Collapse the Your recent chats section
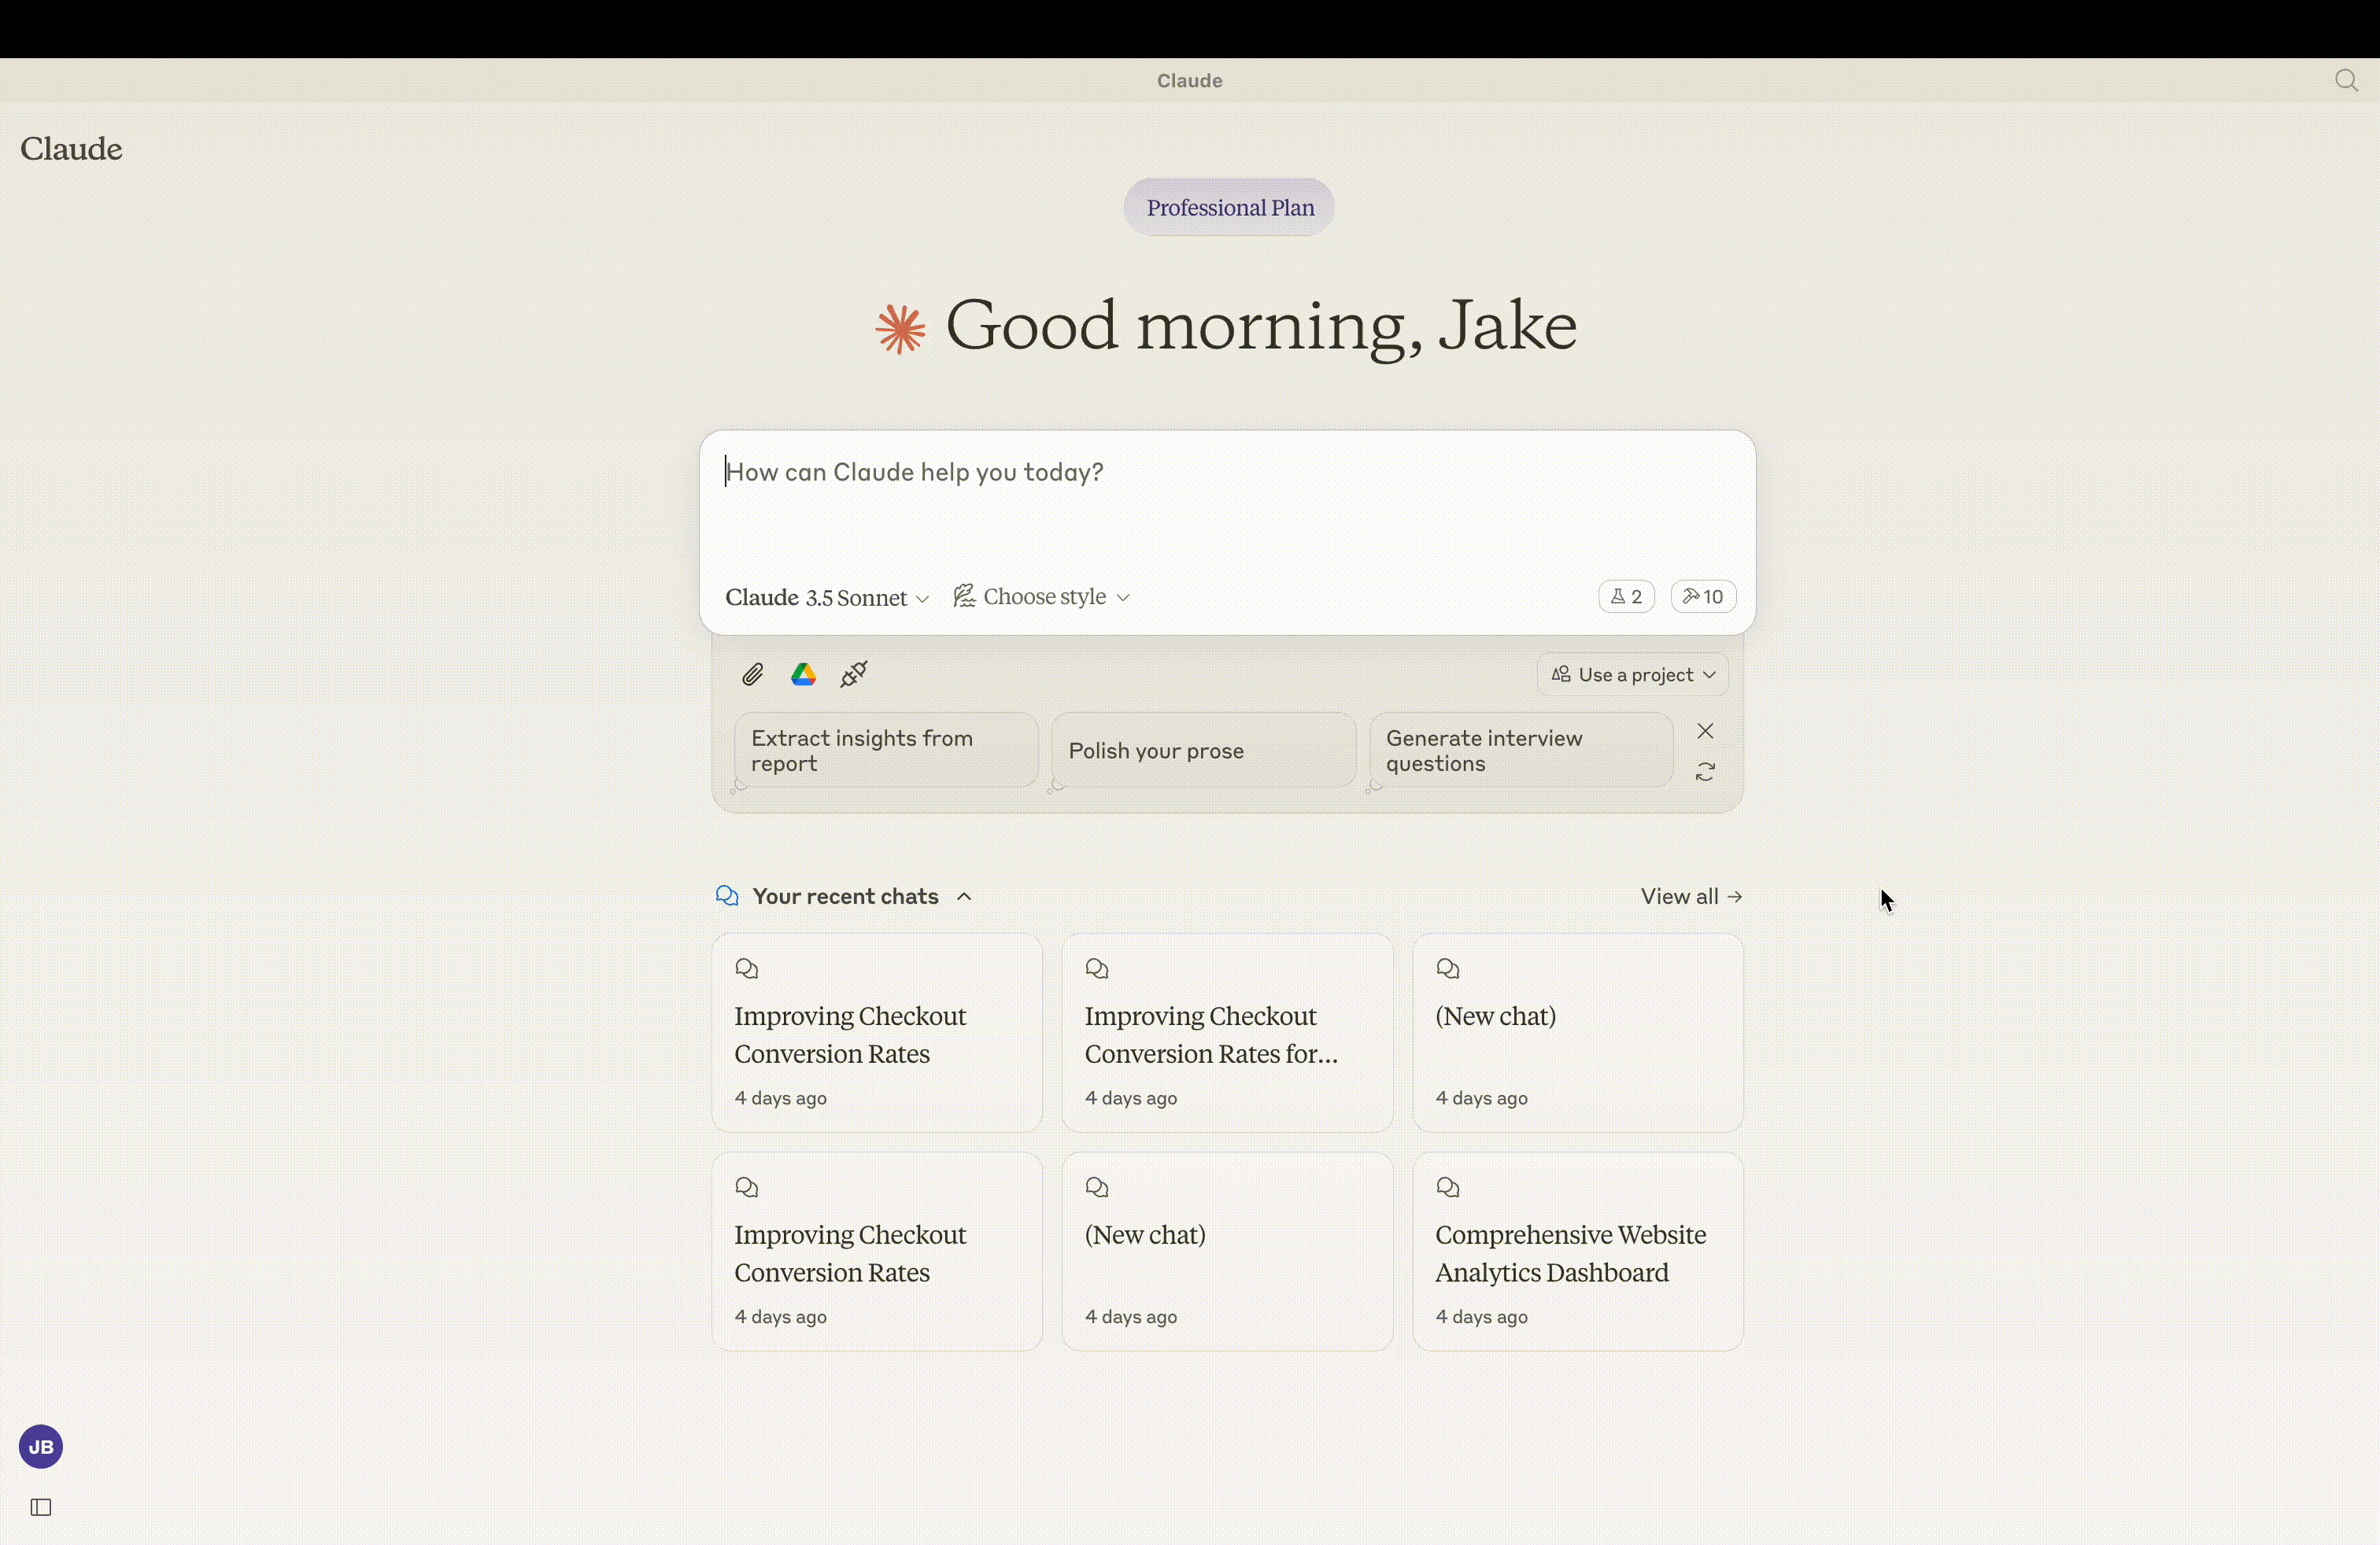 [x=964, y=897]
